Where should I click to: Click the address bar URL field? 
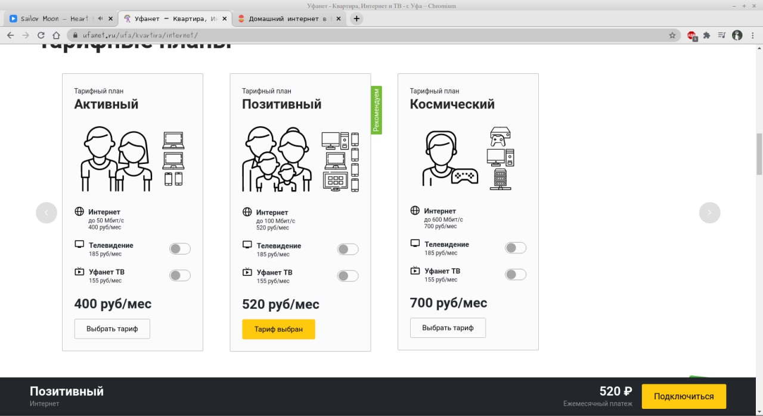(373, 35)
